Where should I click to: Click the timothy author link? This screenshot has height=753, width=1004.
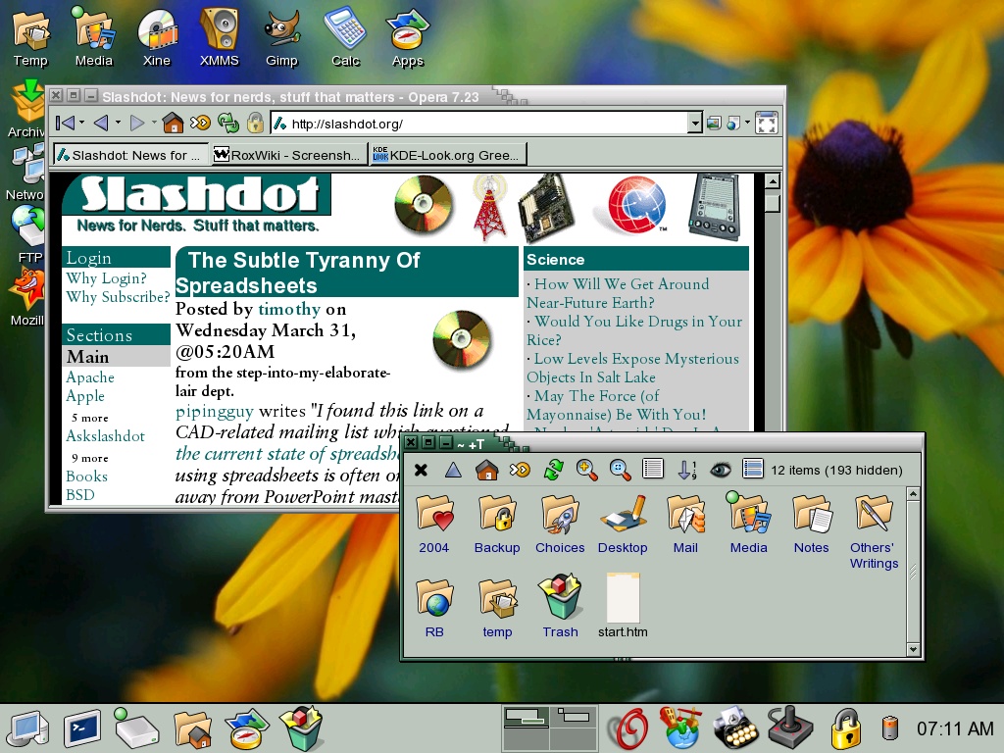click(289, 309)
